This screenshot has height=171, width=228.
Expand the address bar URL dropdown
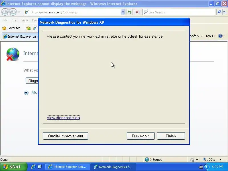pos(123,12)
